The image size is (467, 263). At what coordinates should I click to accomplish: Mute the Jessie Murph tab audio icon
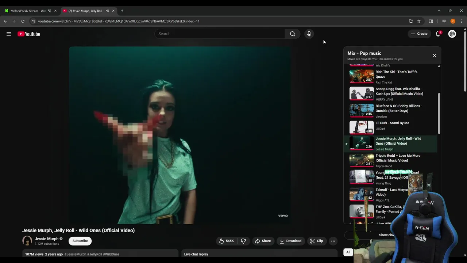pyautogui.click(x=107, y=11)
